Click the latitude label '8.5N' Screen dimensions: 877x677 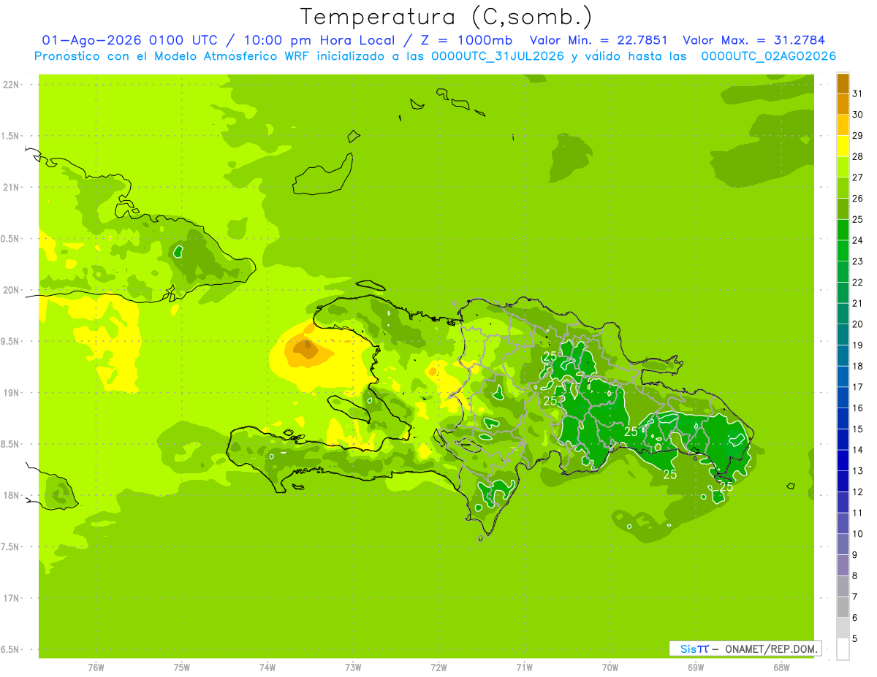click(x=11, y=444)
